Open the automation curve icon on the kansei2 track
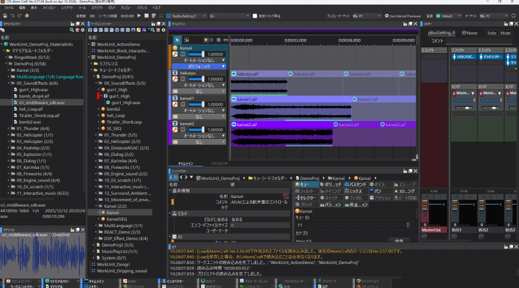The width and height of the screenshot is (519, 288). [x=175, y=130]
